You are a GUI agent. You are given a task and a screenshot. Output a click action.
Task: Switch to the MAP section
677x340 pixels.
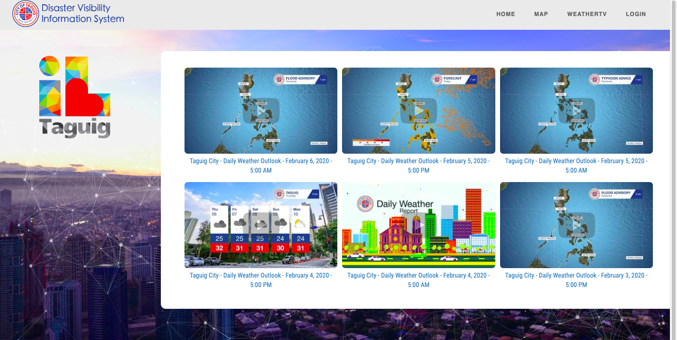pyautogui.click(x=541, y=14)
